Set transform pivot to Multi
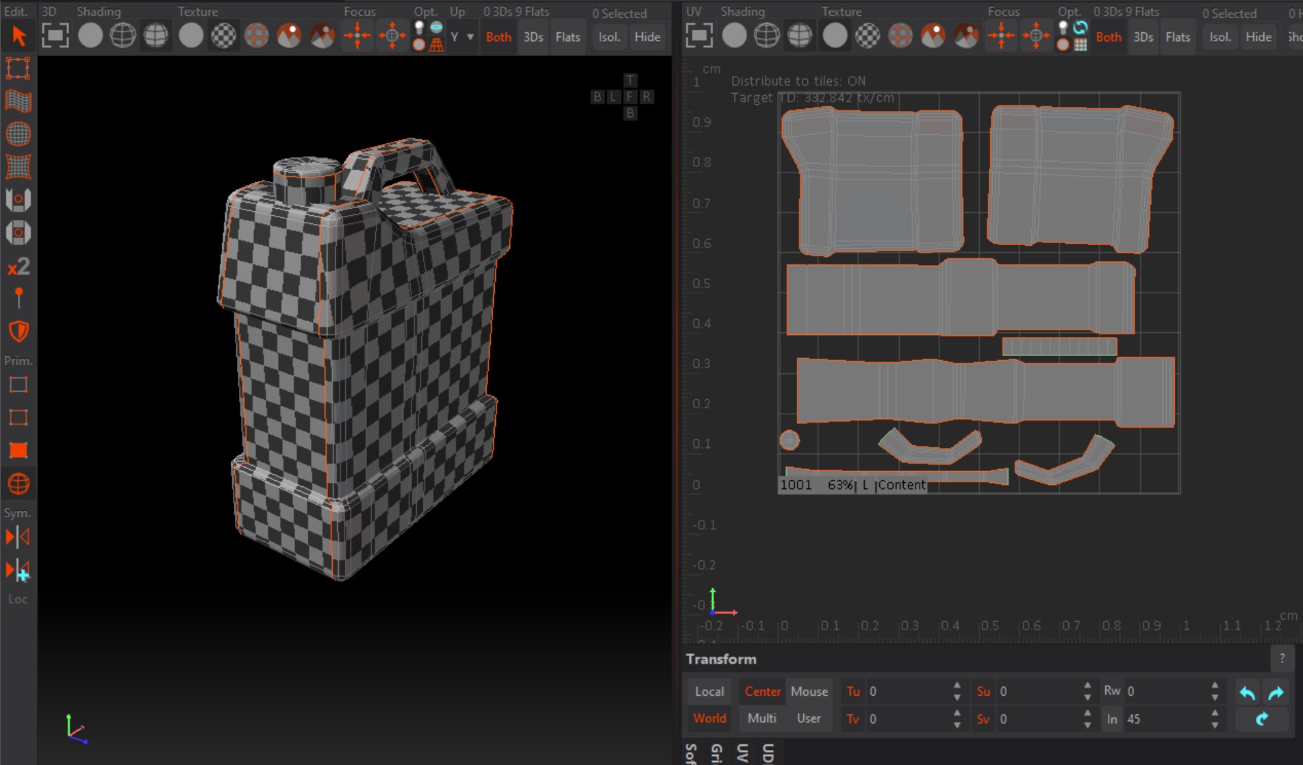The width and height of the screenshot is (1303, 765). point(762,718)
